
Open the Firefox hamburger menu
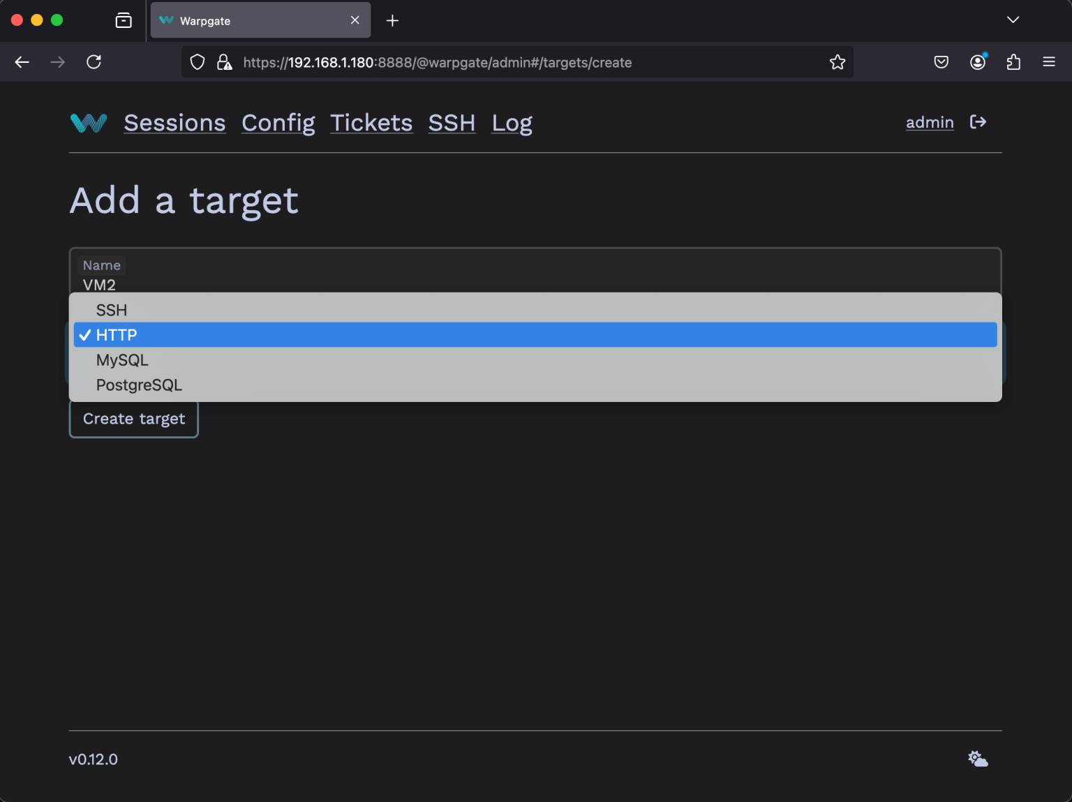[1049, 62]
